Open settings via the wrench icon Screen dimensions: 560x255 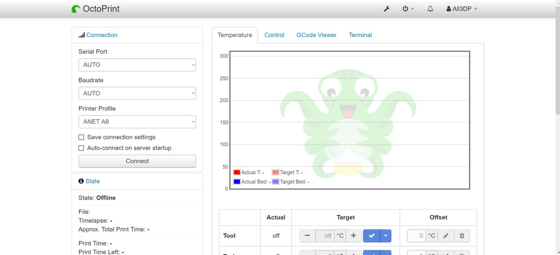[386, 9]
